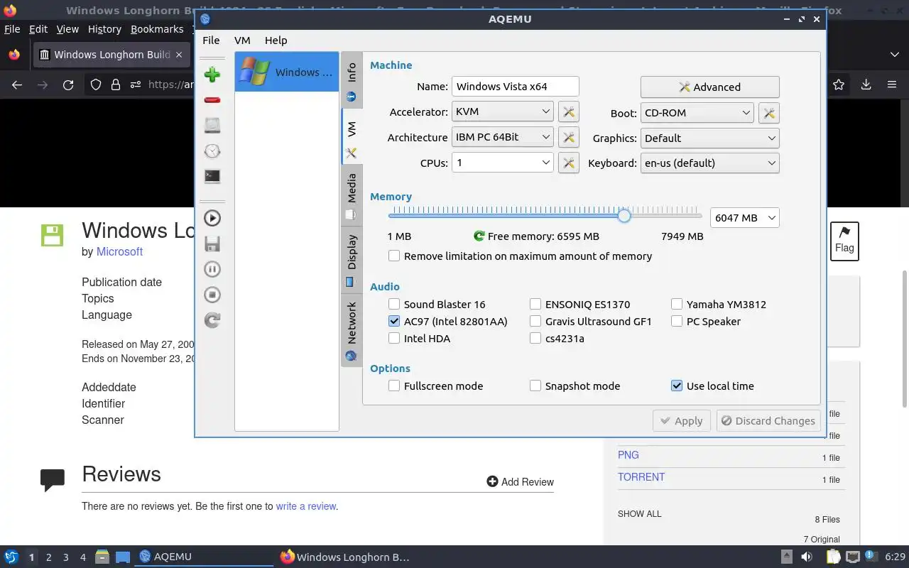
Task: Click the Firefox shield tracking protection icon
Action: pyautogui.click(x=96, y=84)
